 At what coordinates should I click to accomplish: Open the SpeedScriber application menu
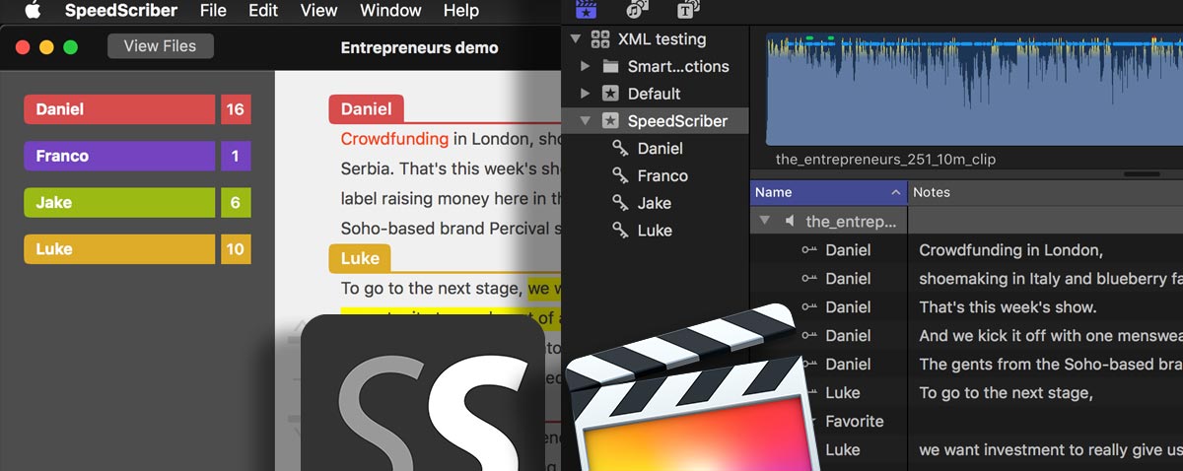coord(121,12)
